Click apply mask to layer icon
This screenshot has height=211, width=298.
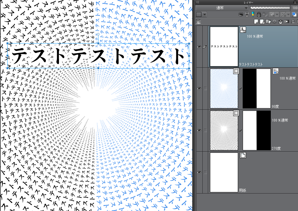(x=292, y=22)
